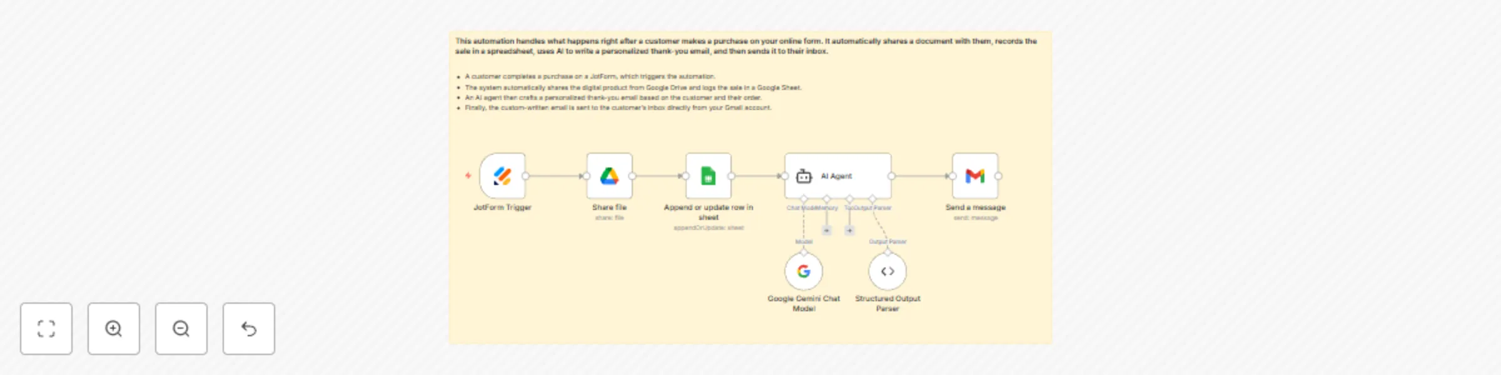The width and height of the screenshot is (1501, 375).
Task: Select the JotForm Trigger node
Action: click(502, 176)
